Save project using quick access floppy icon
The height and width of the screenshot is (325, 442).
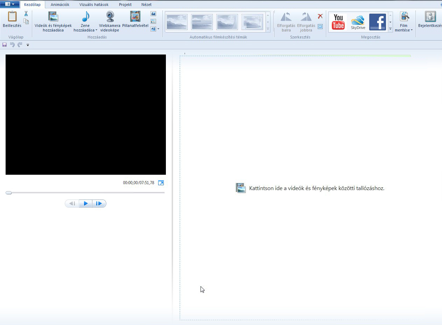coord(5,45)
